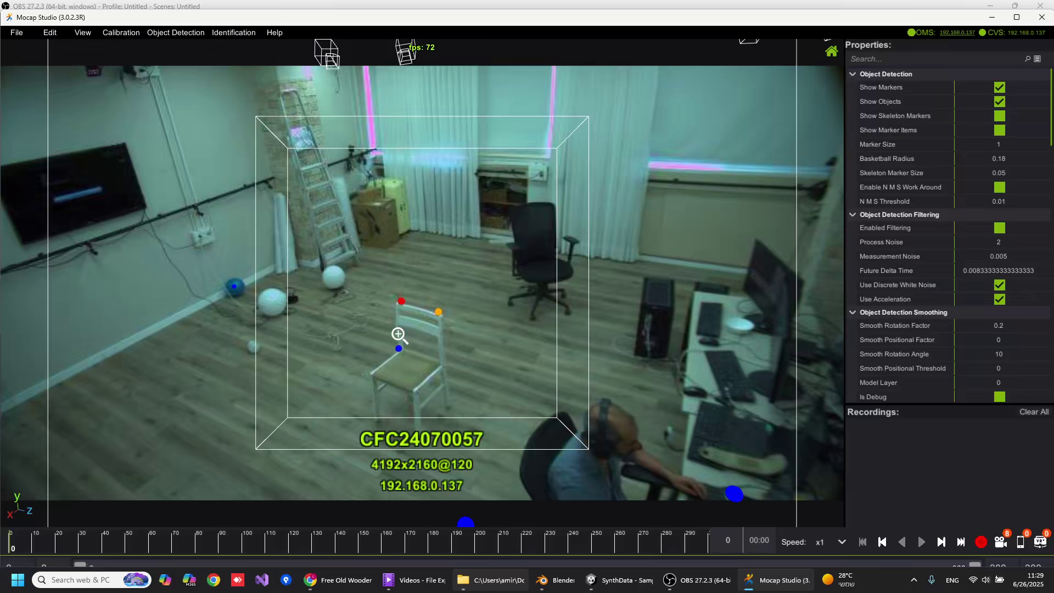This screenshot has width=1054, height=593.
Task: Open the playback Speed dropdown
Action: 842,542
